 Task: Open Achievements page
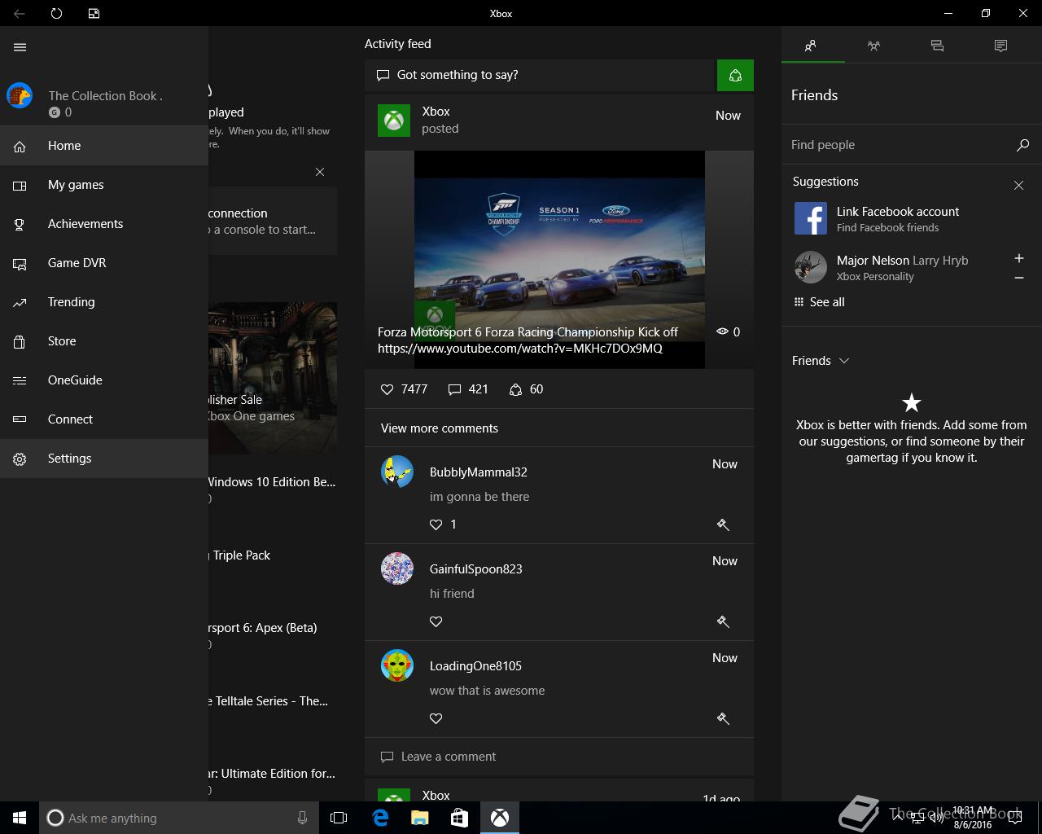coord(104,224)
